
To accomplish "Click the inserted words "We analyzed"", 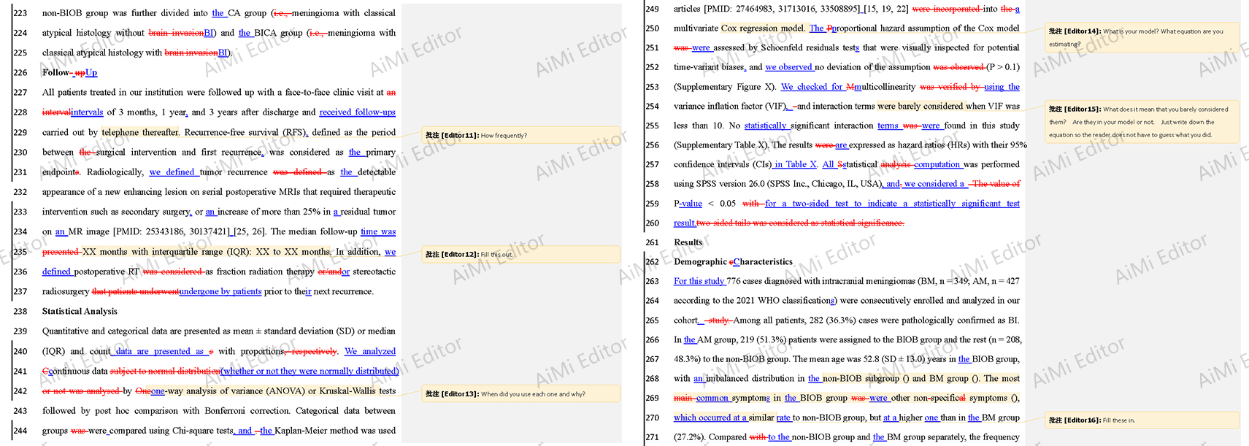I will [370, 351].
